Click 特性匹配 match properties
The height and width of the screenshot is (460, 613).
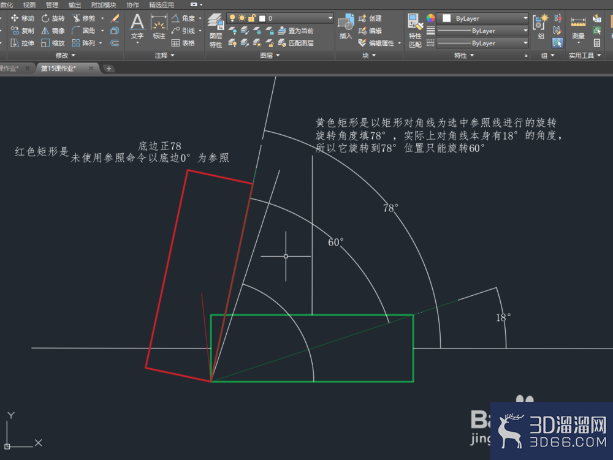tap(415, 31)
